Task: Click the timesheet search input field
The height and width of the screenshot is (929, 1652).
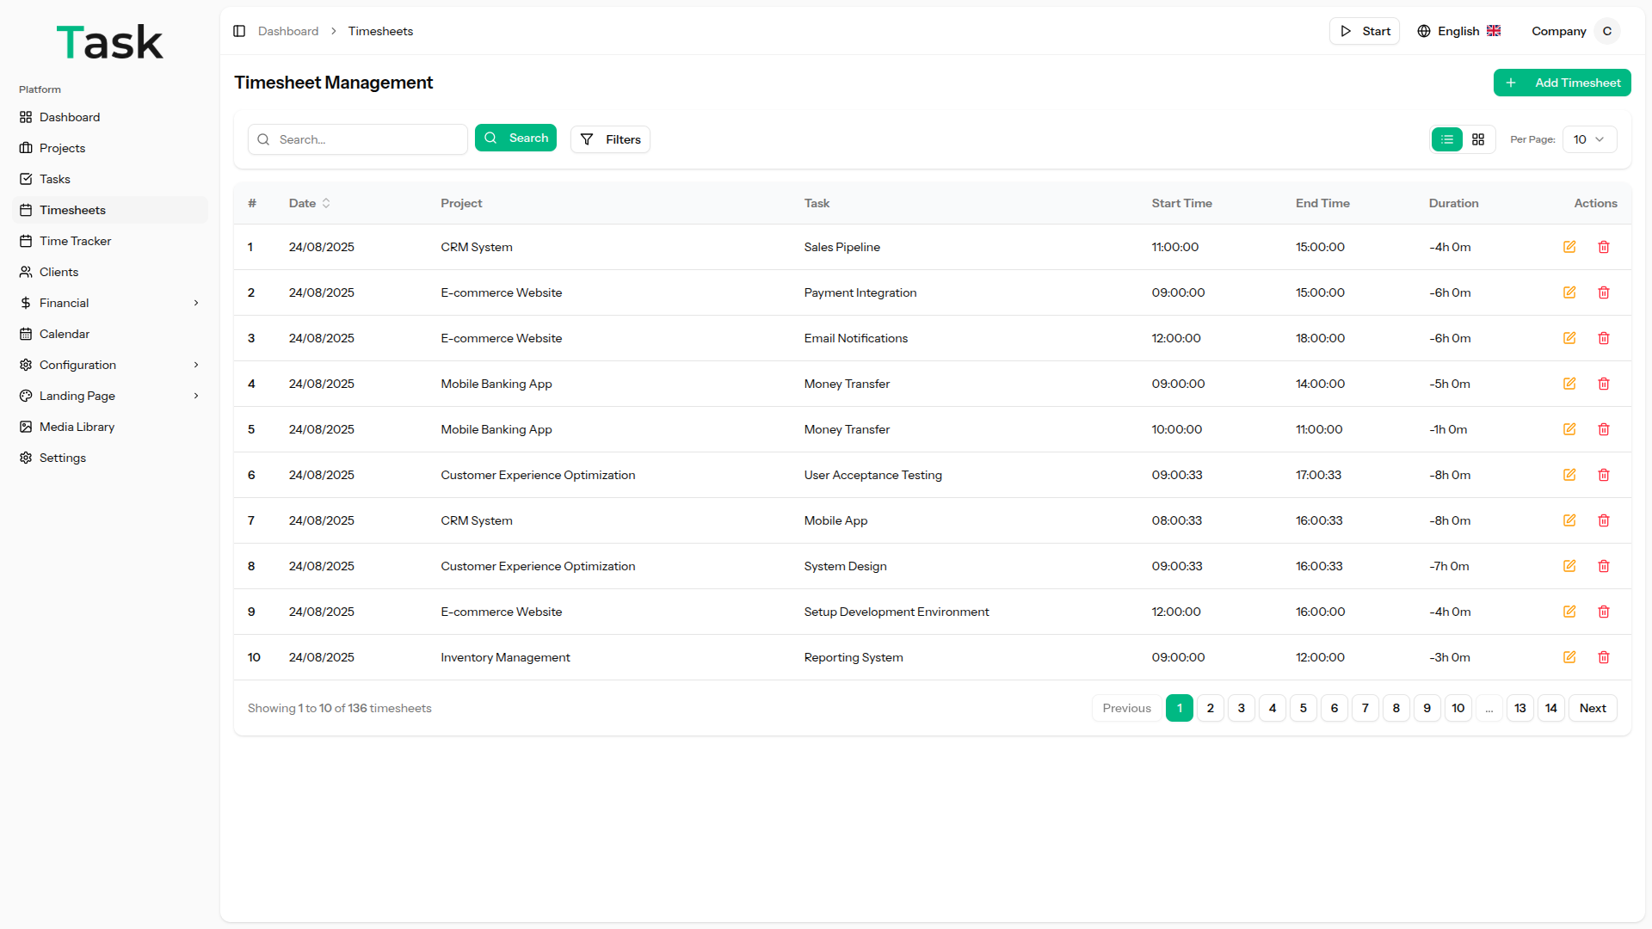Action: (x=368, y=139)
